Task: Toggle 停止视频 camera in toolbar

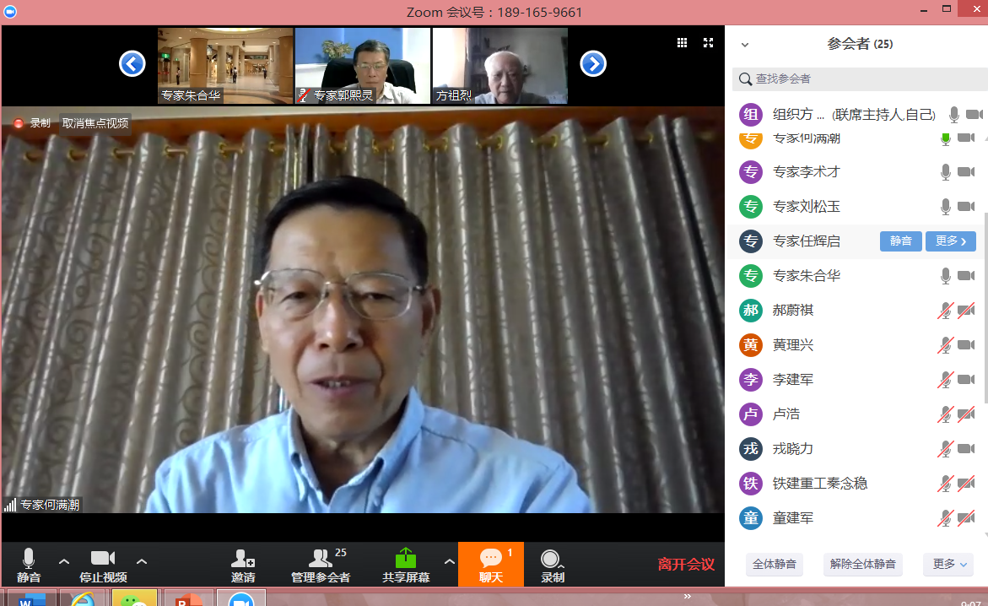Action: [103, 559]
